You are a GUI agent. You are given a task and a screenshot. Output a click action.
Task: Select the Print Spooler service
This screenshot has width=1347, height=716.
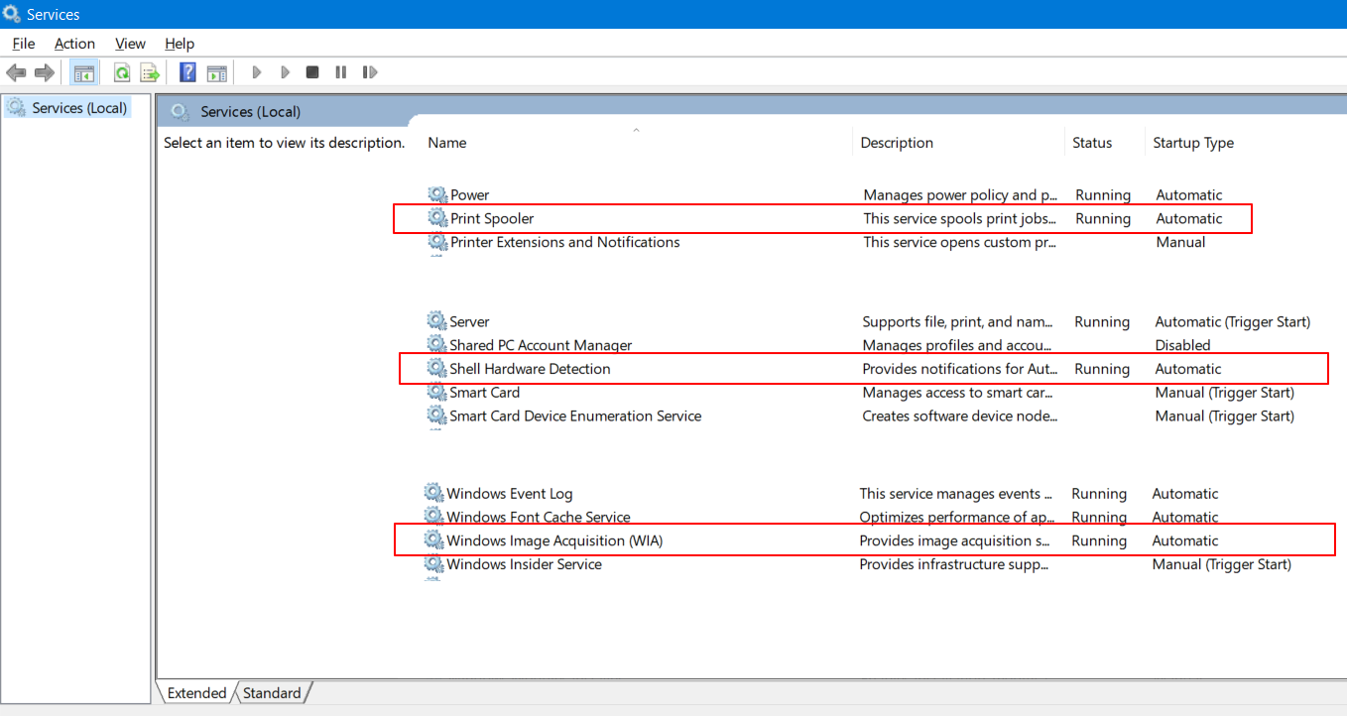[492, 218]
